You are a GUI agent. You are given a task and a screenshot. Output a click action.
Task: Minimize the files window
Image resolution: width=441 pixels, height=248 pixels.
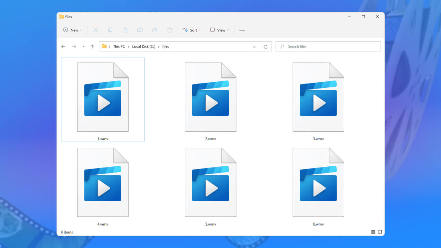(349, 17)
